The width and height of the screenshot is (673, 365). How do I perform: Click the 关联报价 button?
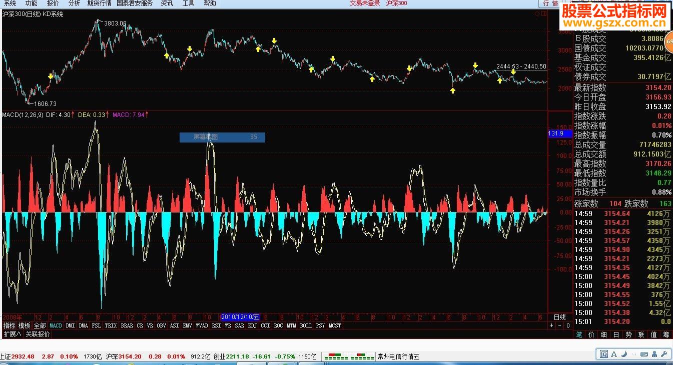(x=38, y=334)
